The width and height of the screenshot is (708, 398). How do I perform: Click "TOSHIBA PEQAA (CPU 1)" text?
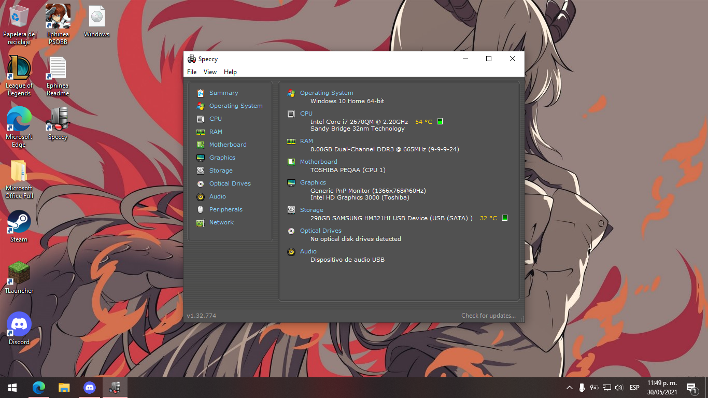(348, 170)
